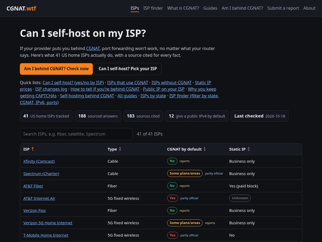
Task: Click 12 give a public IPv4 stat
Action: [197, 116]
